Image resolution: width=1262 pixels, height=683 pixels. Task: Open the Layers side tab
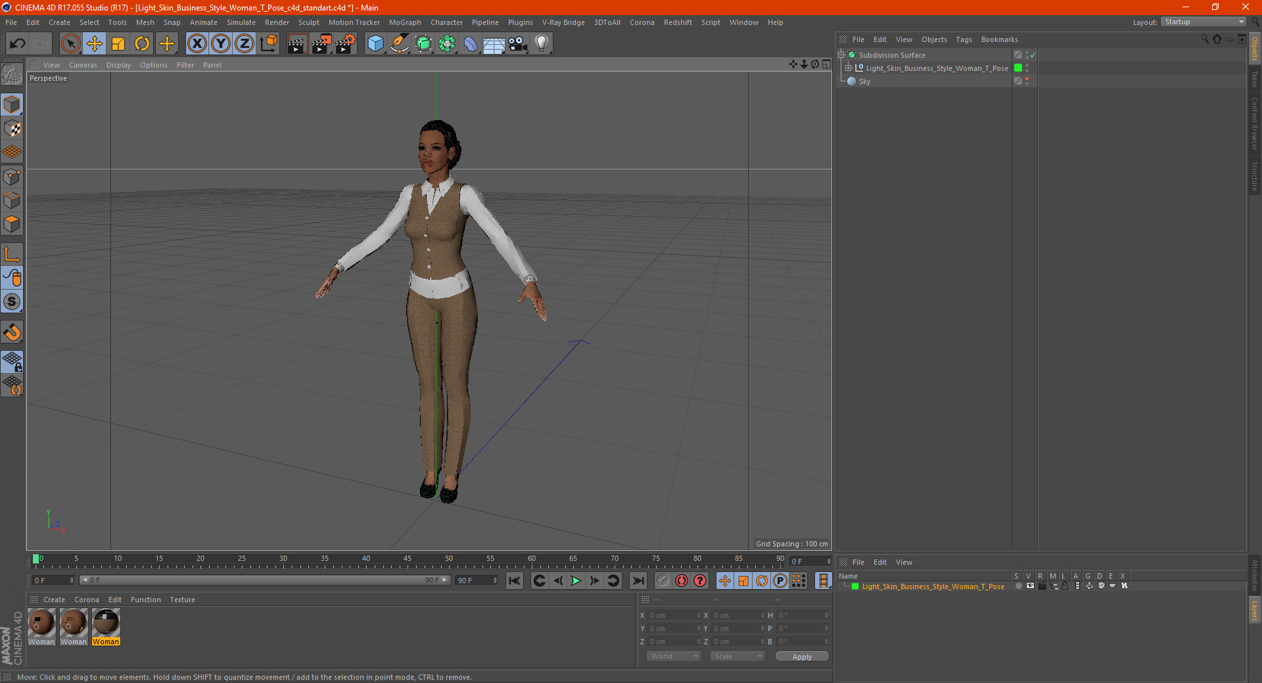[1255, 610]
